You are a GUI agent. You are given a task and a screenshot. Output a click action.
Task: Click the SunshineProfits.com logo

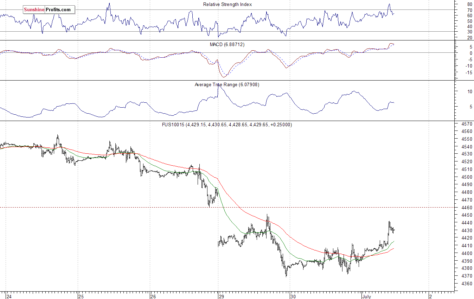point(49,10)
